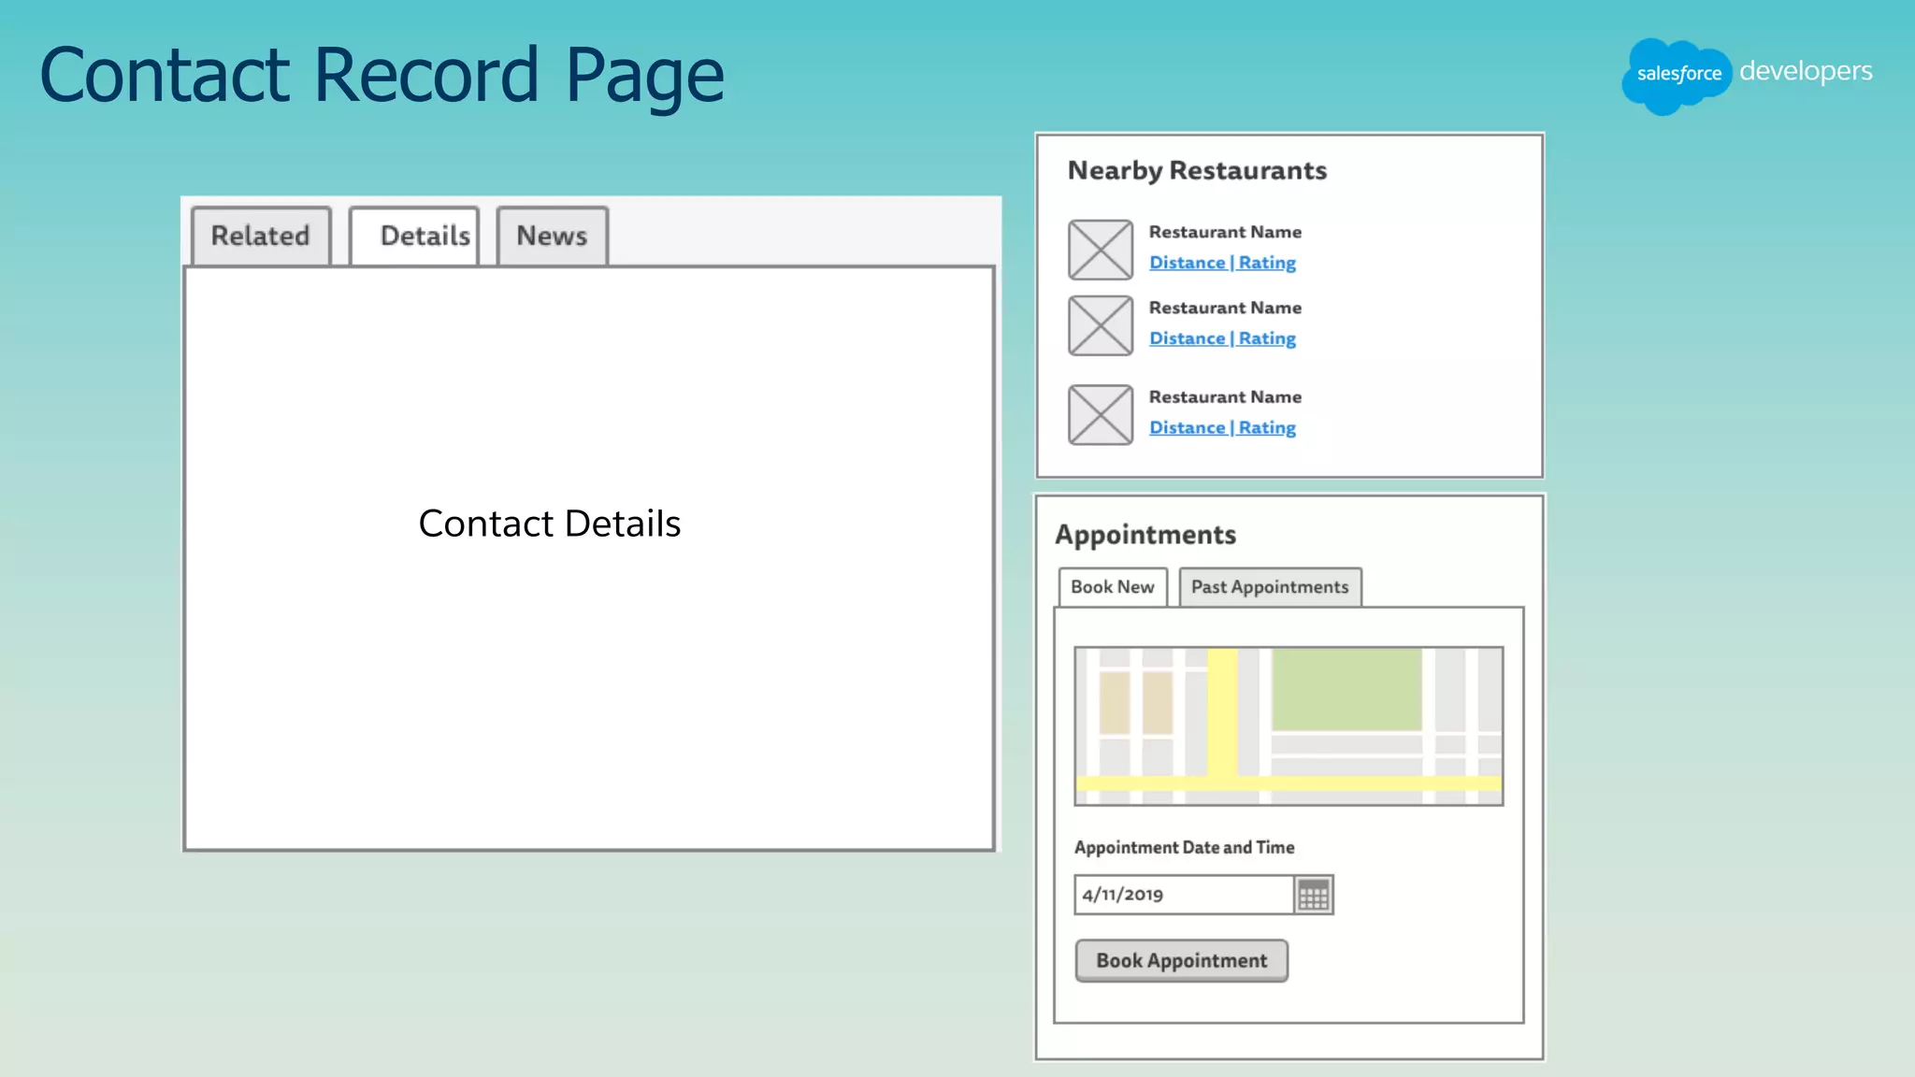Click the map preview in Appointments
This screenshot has width=1915, height=1077.
1289,725
